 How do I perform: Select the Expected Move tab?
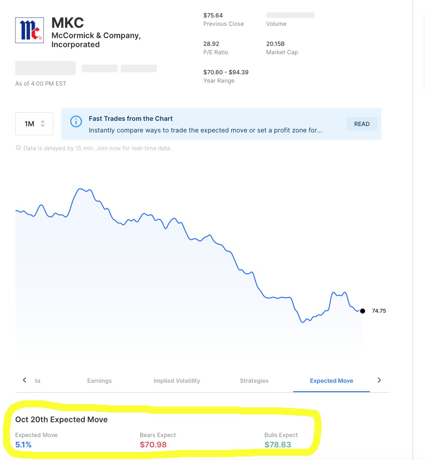click(x=331, y=381)
